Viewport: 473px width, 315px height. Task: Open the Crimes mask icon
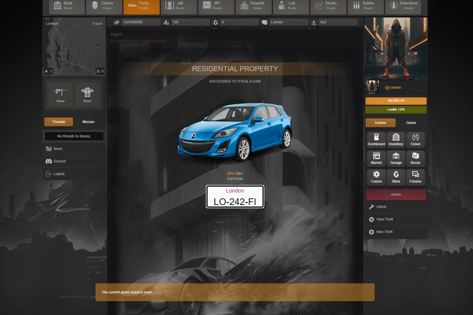(x=95, y=5)
